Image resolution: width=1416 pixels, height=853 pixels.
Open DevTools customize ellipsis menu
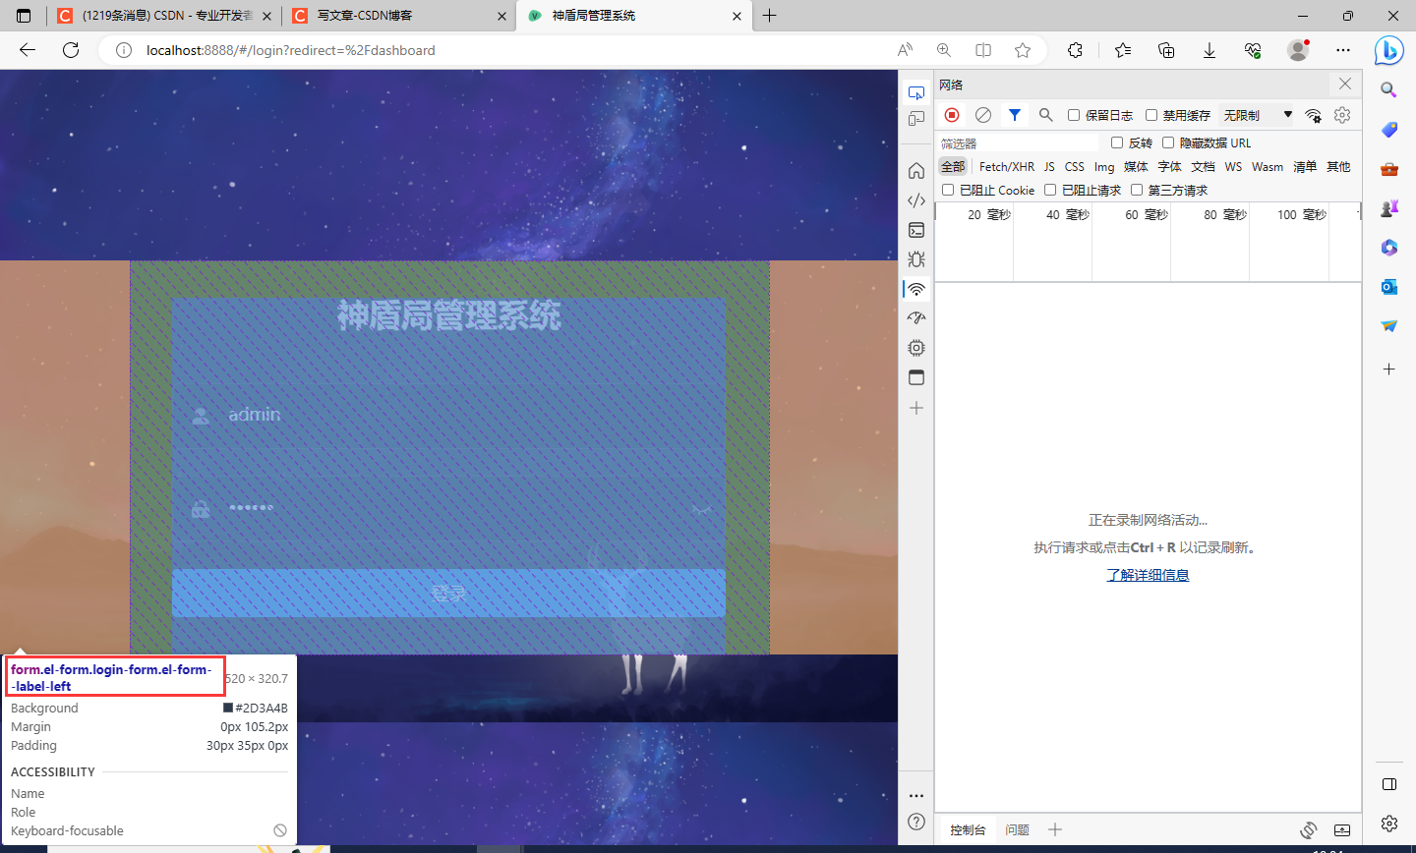coord(916,796)
